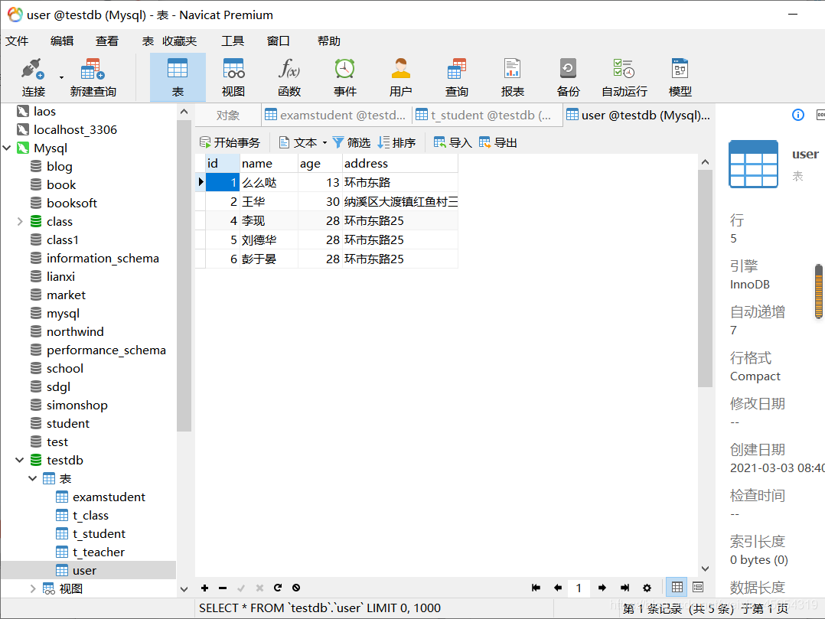Screen dimensions: 825x619
Task: Enable grid view mode
Action: (x=676, y=586)
